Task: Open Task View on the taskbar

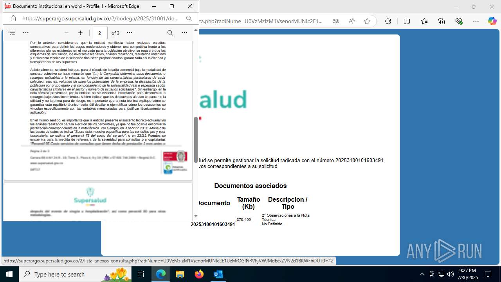Action: click(141, 274)
